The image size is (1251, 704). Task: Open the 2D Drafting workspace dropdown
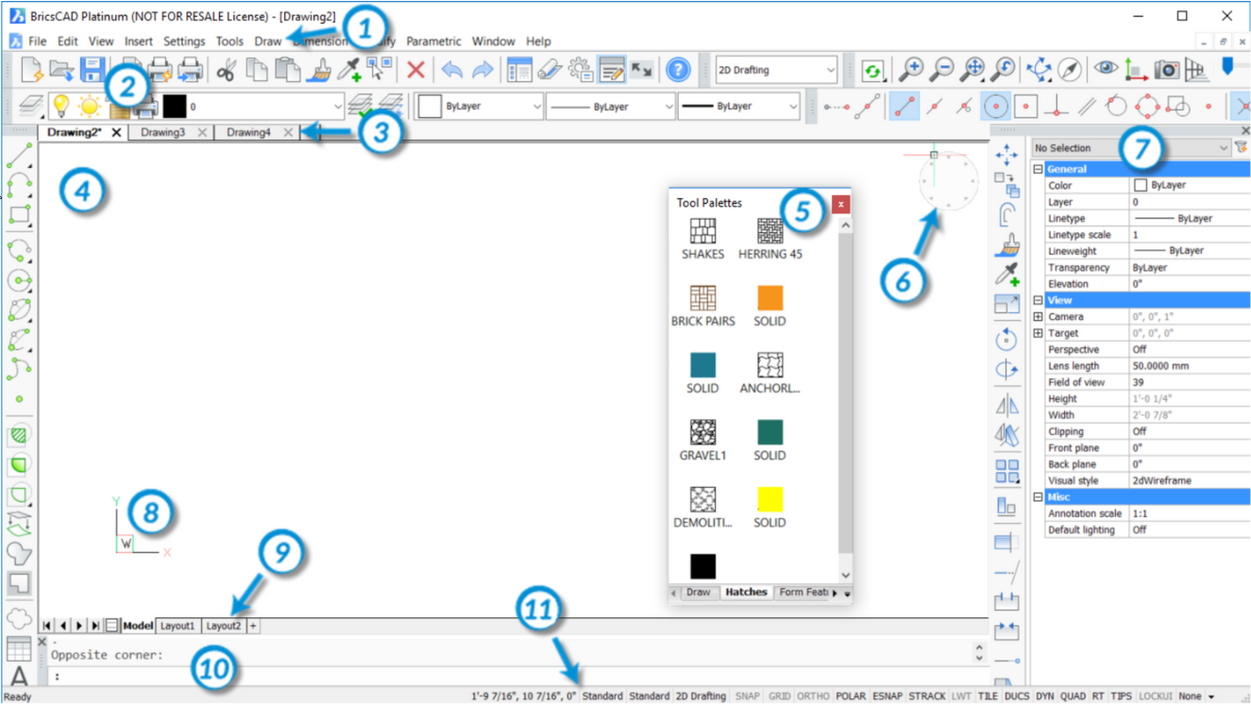coord(776,70)
